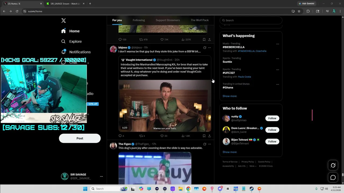Reply to the bbjess post
Image resolution: width=344 pixels, height=193 pixels.
click(121, 136)
